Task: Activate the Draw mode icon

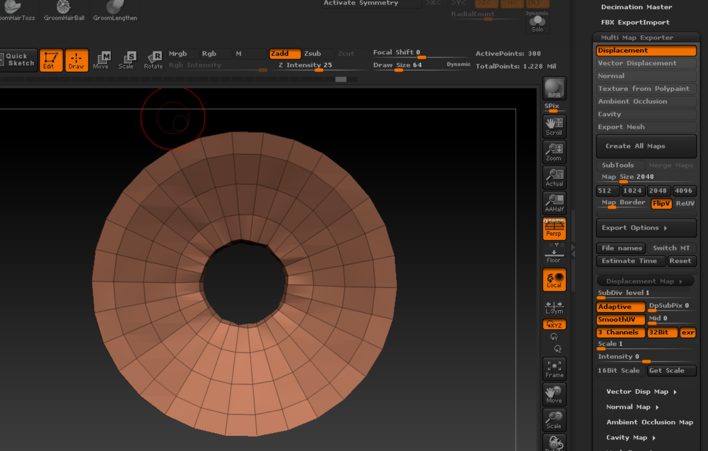Action: point(77,60)
